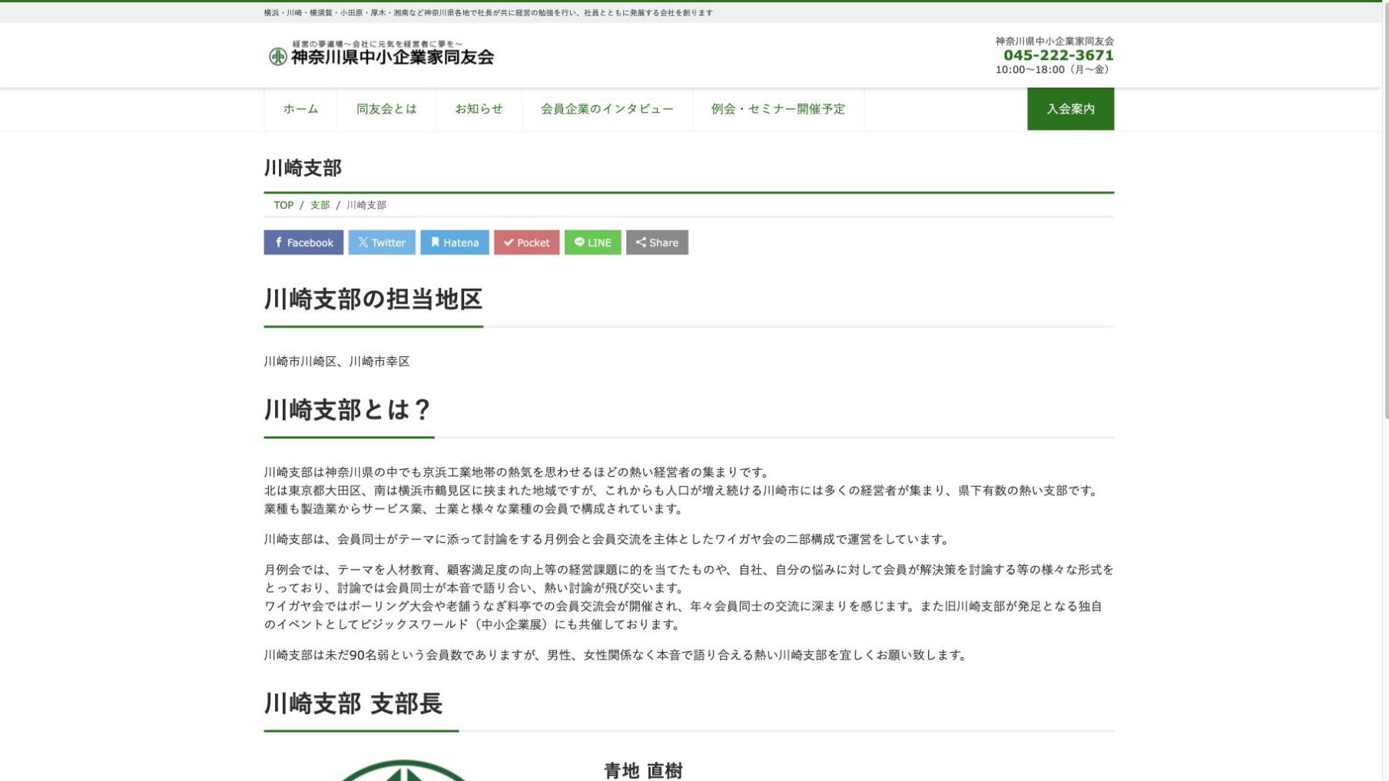Image resolution: width=1389 pixels, height=781 pixels.
Task: Click the Facebook f icon
Action: pos(279,242)
